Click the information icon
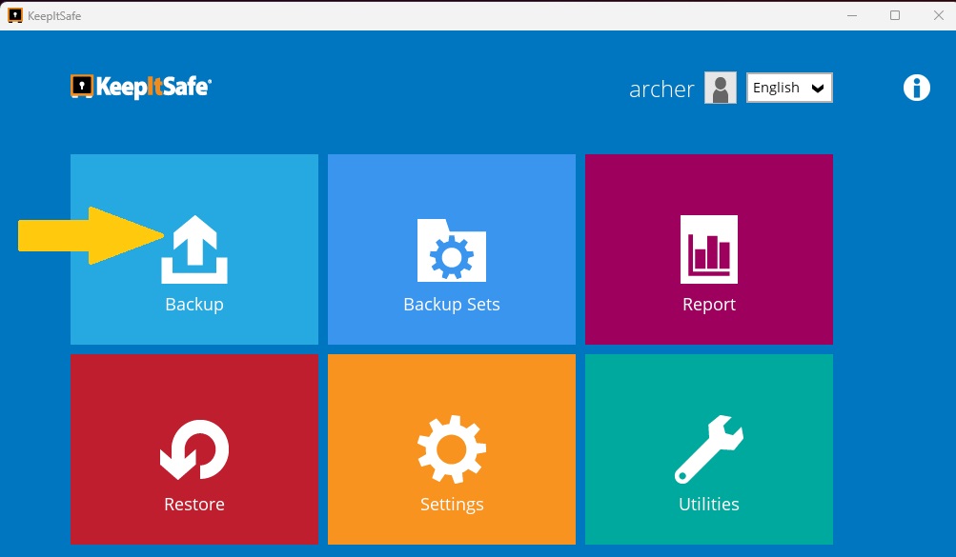Screen dimensions: 956x557 (916, 88)
